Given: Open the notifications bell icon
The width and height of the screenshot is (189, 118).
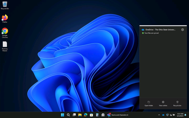Looking at the screenshot, I should (x=185, y=115).
